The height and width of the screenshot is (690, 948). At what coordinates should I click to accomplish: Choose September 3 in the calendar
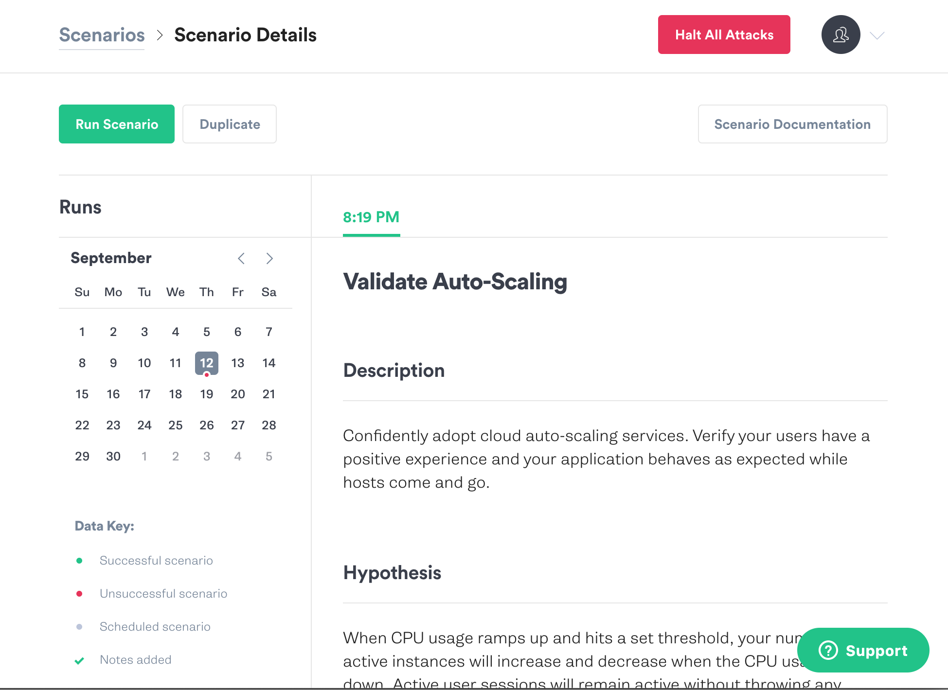[x=144, y=332]
